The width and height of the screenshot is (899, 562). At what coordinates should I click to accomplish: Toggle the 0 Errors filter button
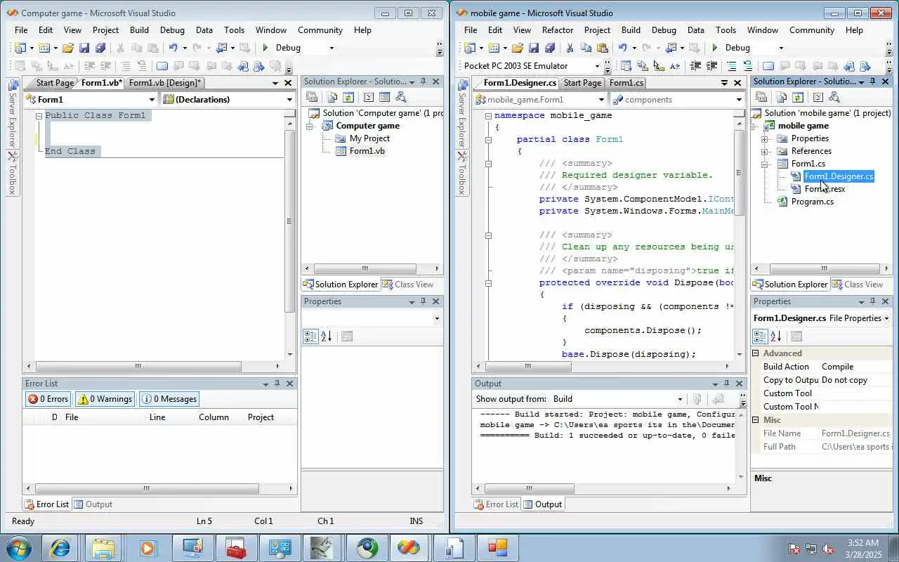click(48, 399)
